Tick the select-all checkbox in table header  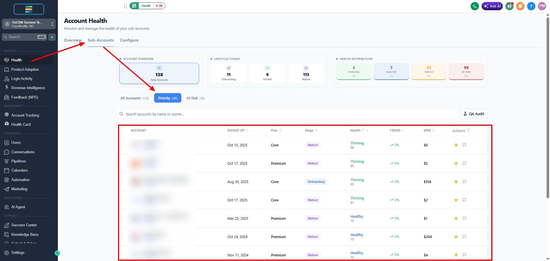pos(123,130)
